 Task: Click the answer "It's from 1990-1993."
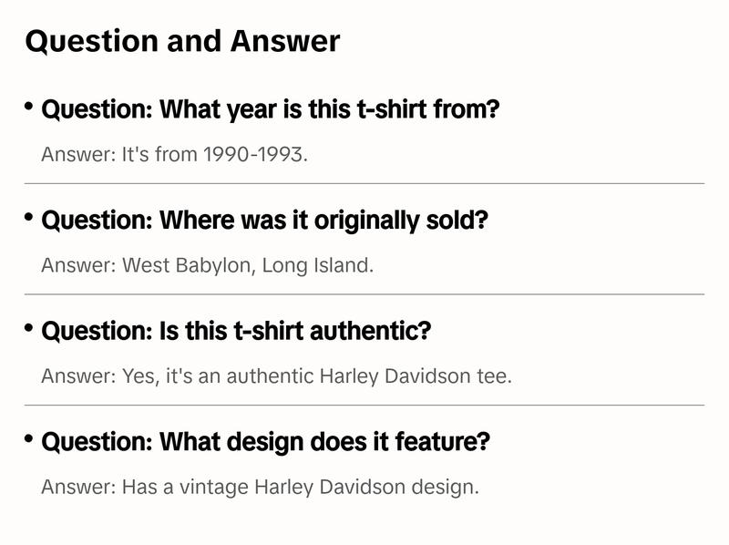[175, 154]
